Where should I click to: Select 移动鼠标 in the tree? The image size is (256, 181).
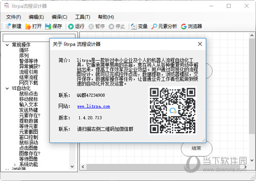(x=29, y=99)
